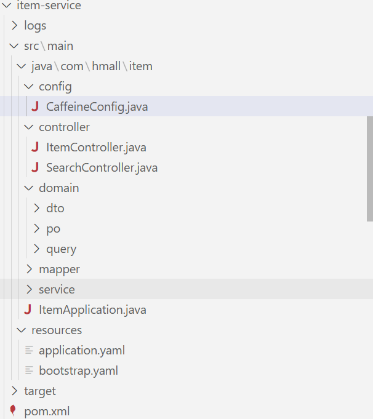373x419 pixels.
Task: Click the Java icon beside ItemApplication.java
Action: tap(28, 309)
